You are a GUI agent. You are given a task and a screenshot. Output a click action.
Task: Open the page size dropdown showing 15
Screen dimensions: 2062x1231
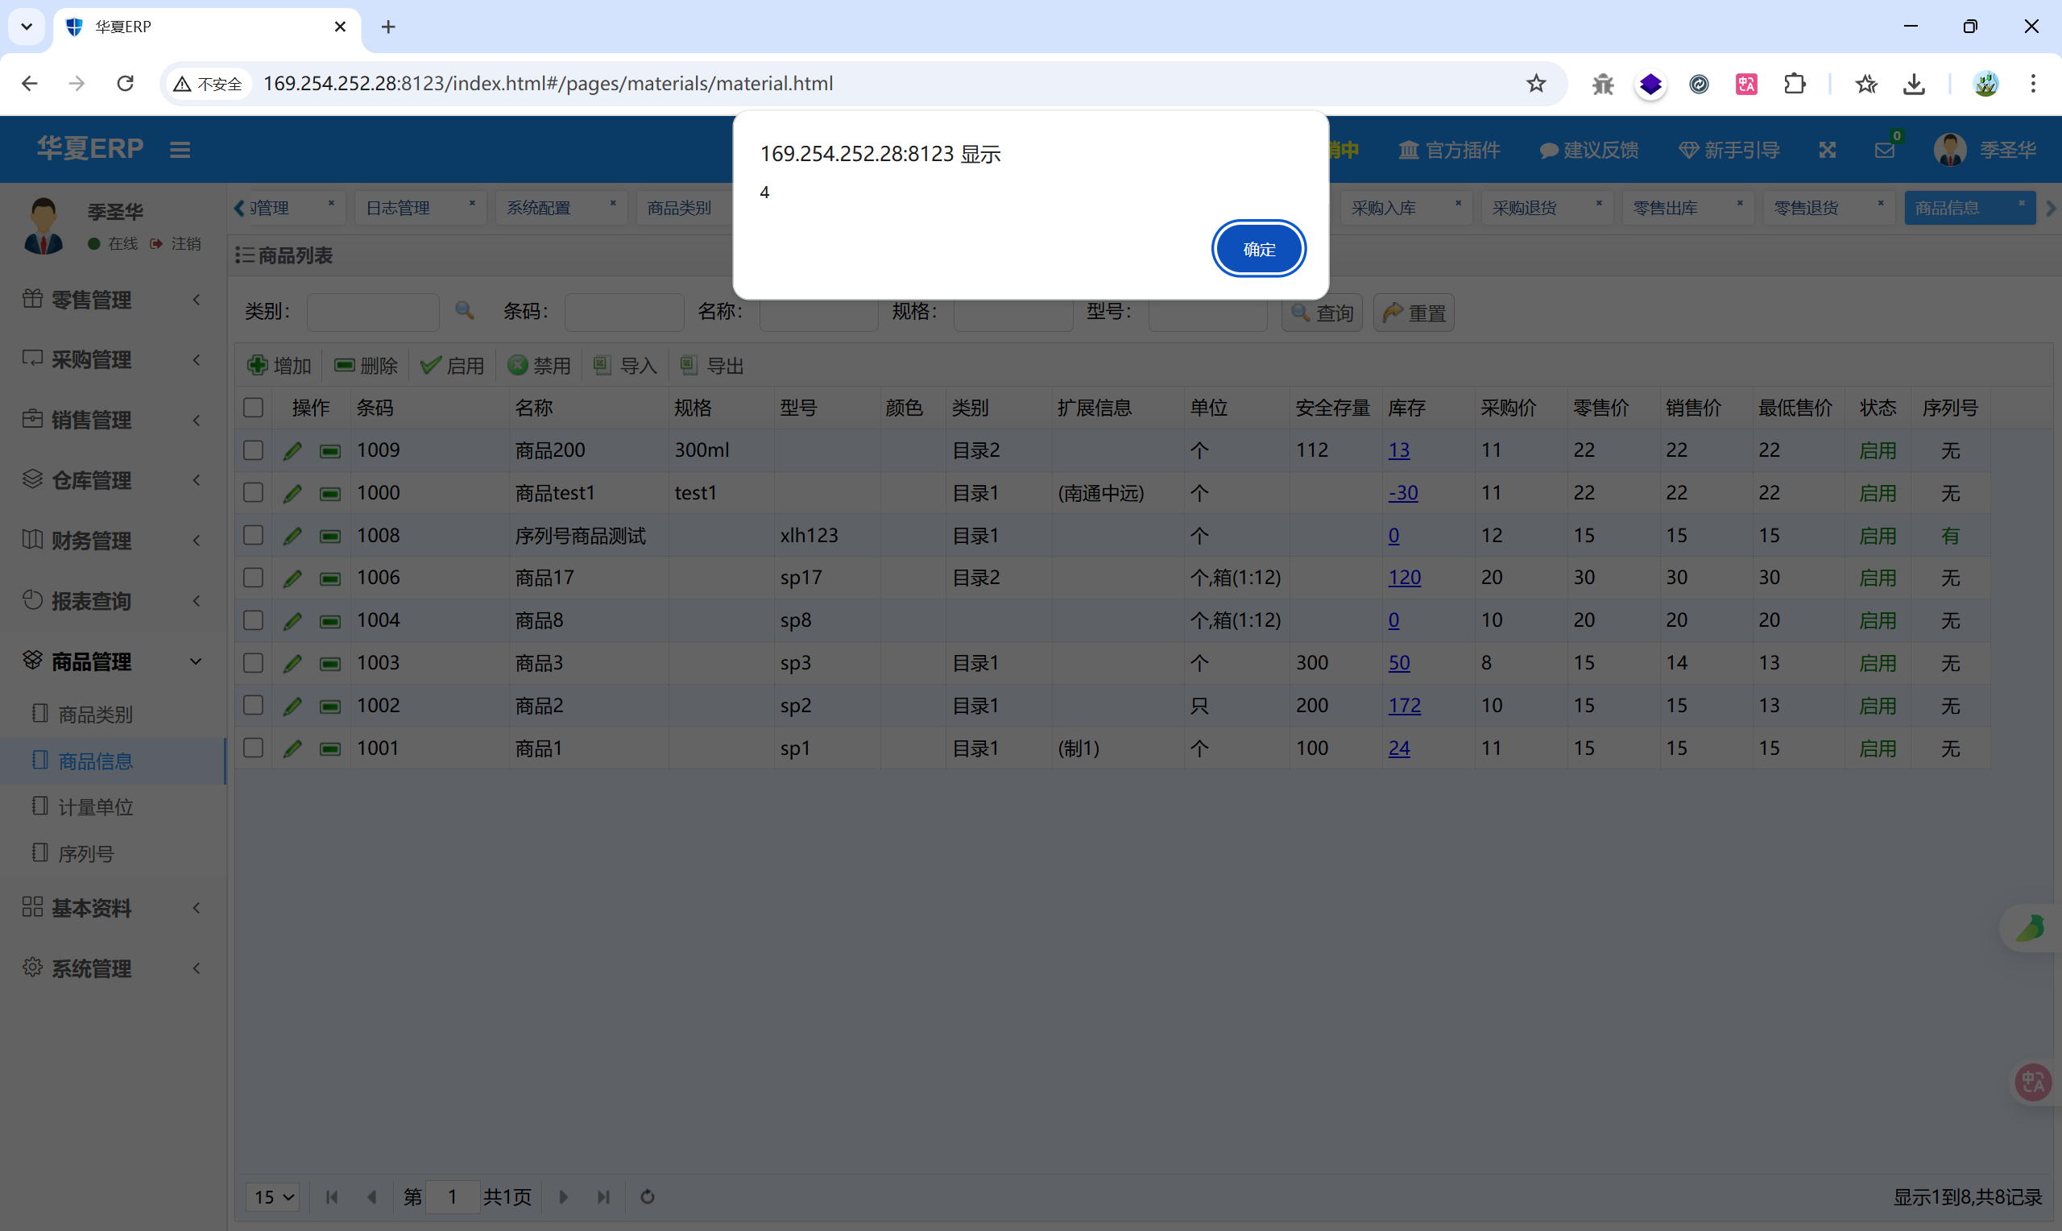[274, 1197]
